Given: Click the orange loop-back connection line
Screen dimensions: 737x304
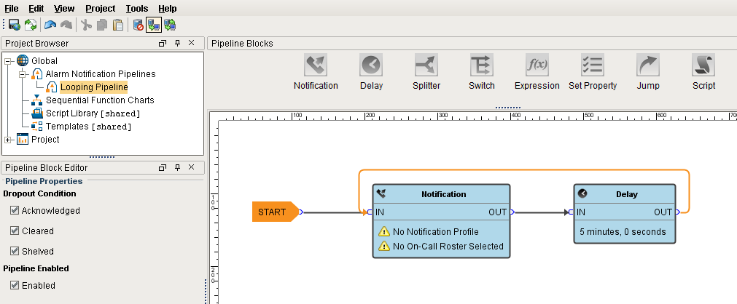Looking at the screenshot, I should pyautogui.click(x=524, y=170).
